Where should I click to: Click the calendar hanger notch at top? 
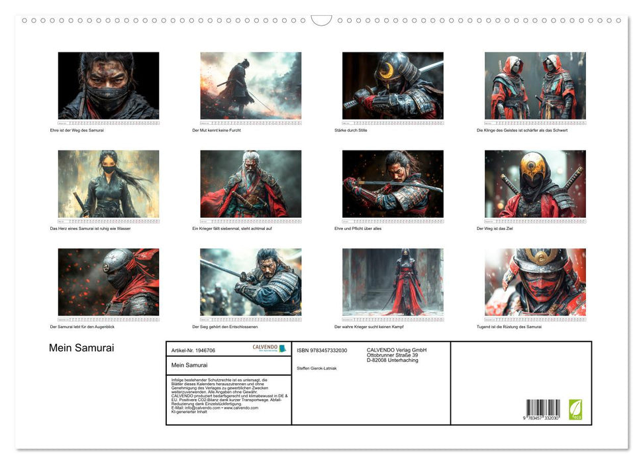[321, 20]
